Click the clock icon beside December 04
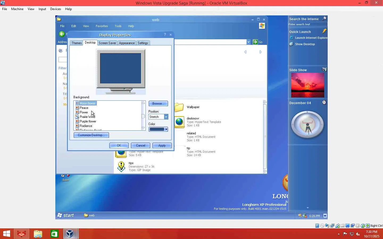The image size is (383, 239). click(324, 103)
